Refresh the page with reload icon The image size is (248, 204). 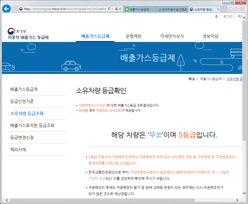pos(120,9)
